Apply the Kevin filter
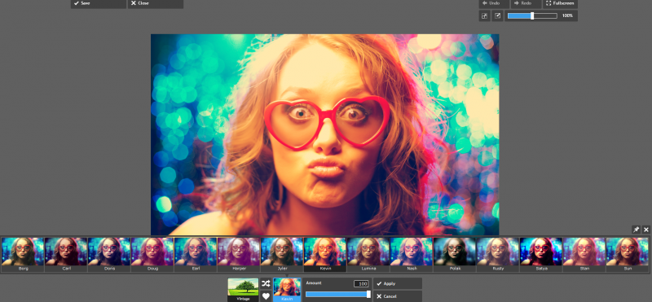 click(398, 283)
